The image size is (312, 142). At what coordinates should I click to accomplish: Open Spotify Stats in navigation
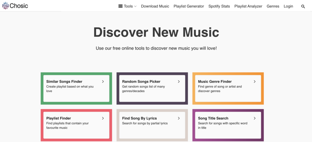pos(219,6)
